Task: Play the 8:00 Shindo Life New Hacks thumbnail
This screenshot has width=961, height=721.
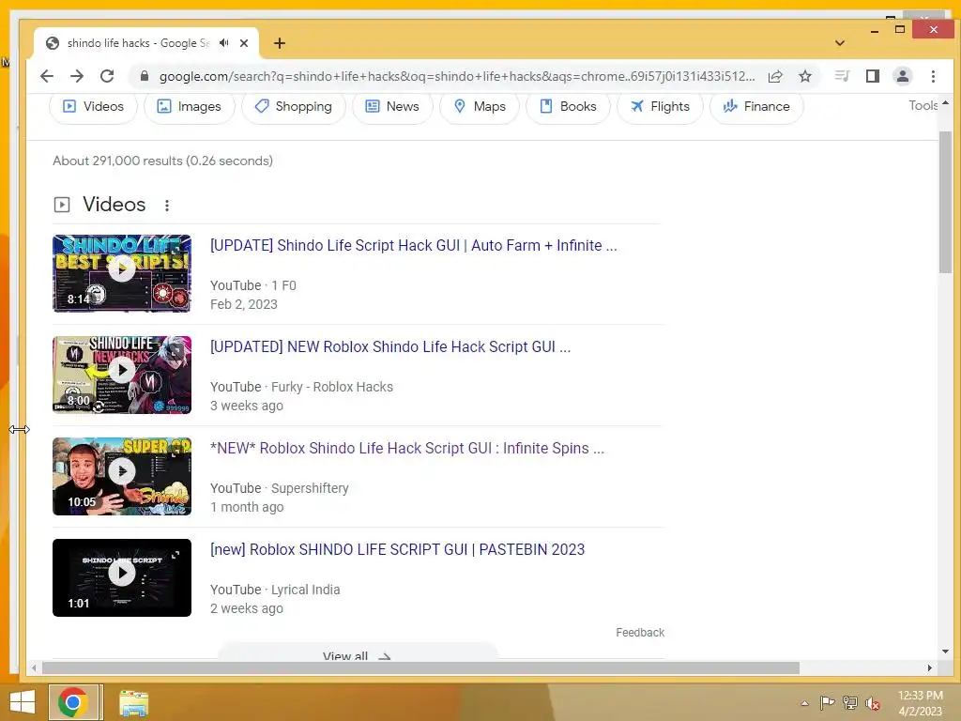Action: [122, 375]
